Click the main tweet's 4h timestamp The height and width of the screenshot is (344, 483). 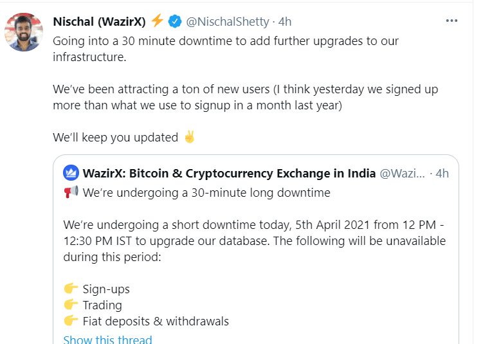(284, 21)
